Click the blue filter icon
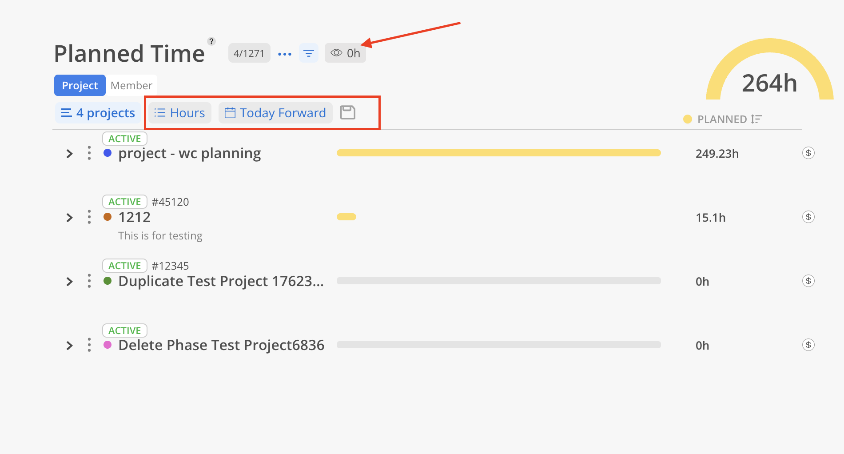Image resolution: width=844 pixels, height=454 pixels. [x=308, y=54]
